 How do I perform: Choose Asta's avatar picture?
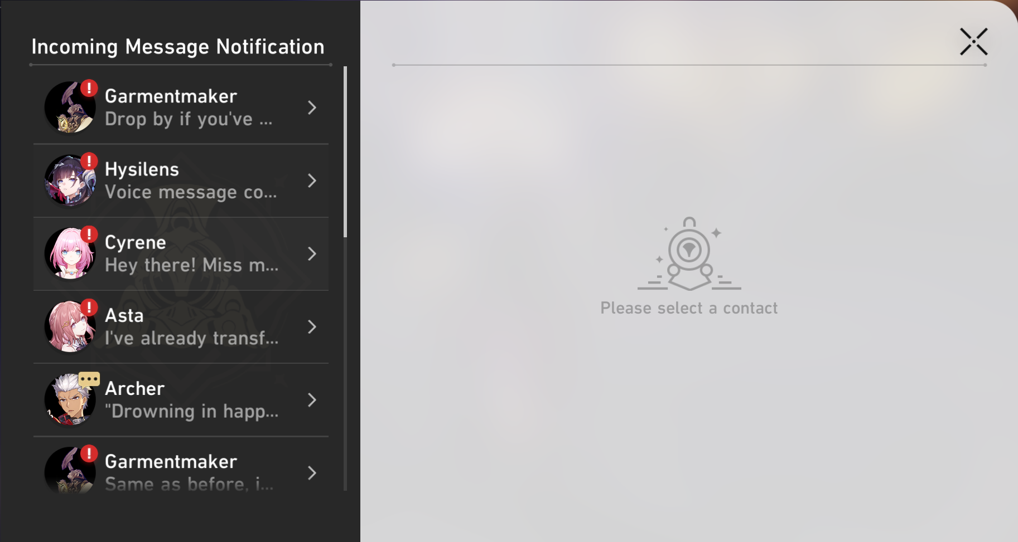coord(70,326)
